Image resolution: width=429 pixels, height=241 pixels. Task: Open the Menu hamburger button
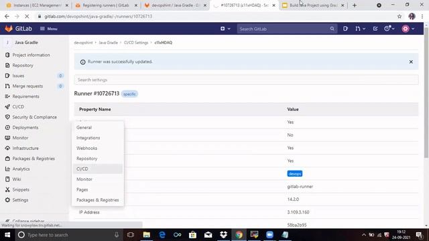(49, 29)
